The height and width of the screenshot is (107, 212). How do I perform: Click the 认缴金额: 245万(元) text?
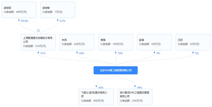click(131, 101)
